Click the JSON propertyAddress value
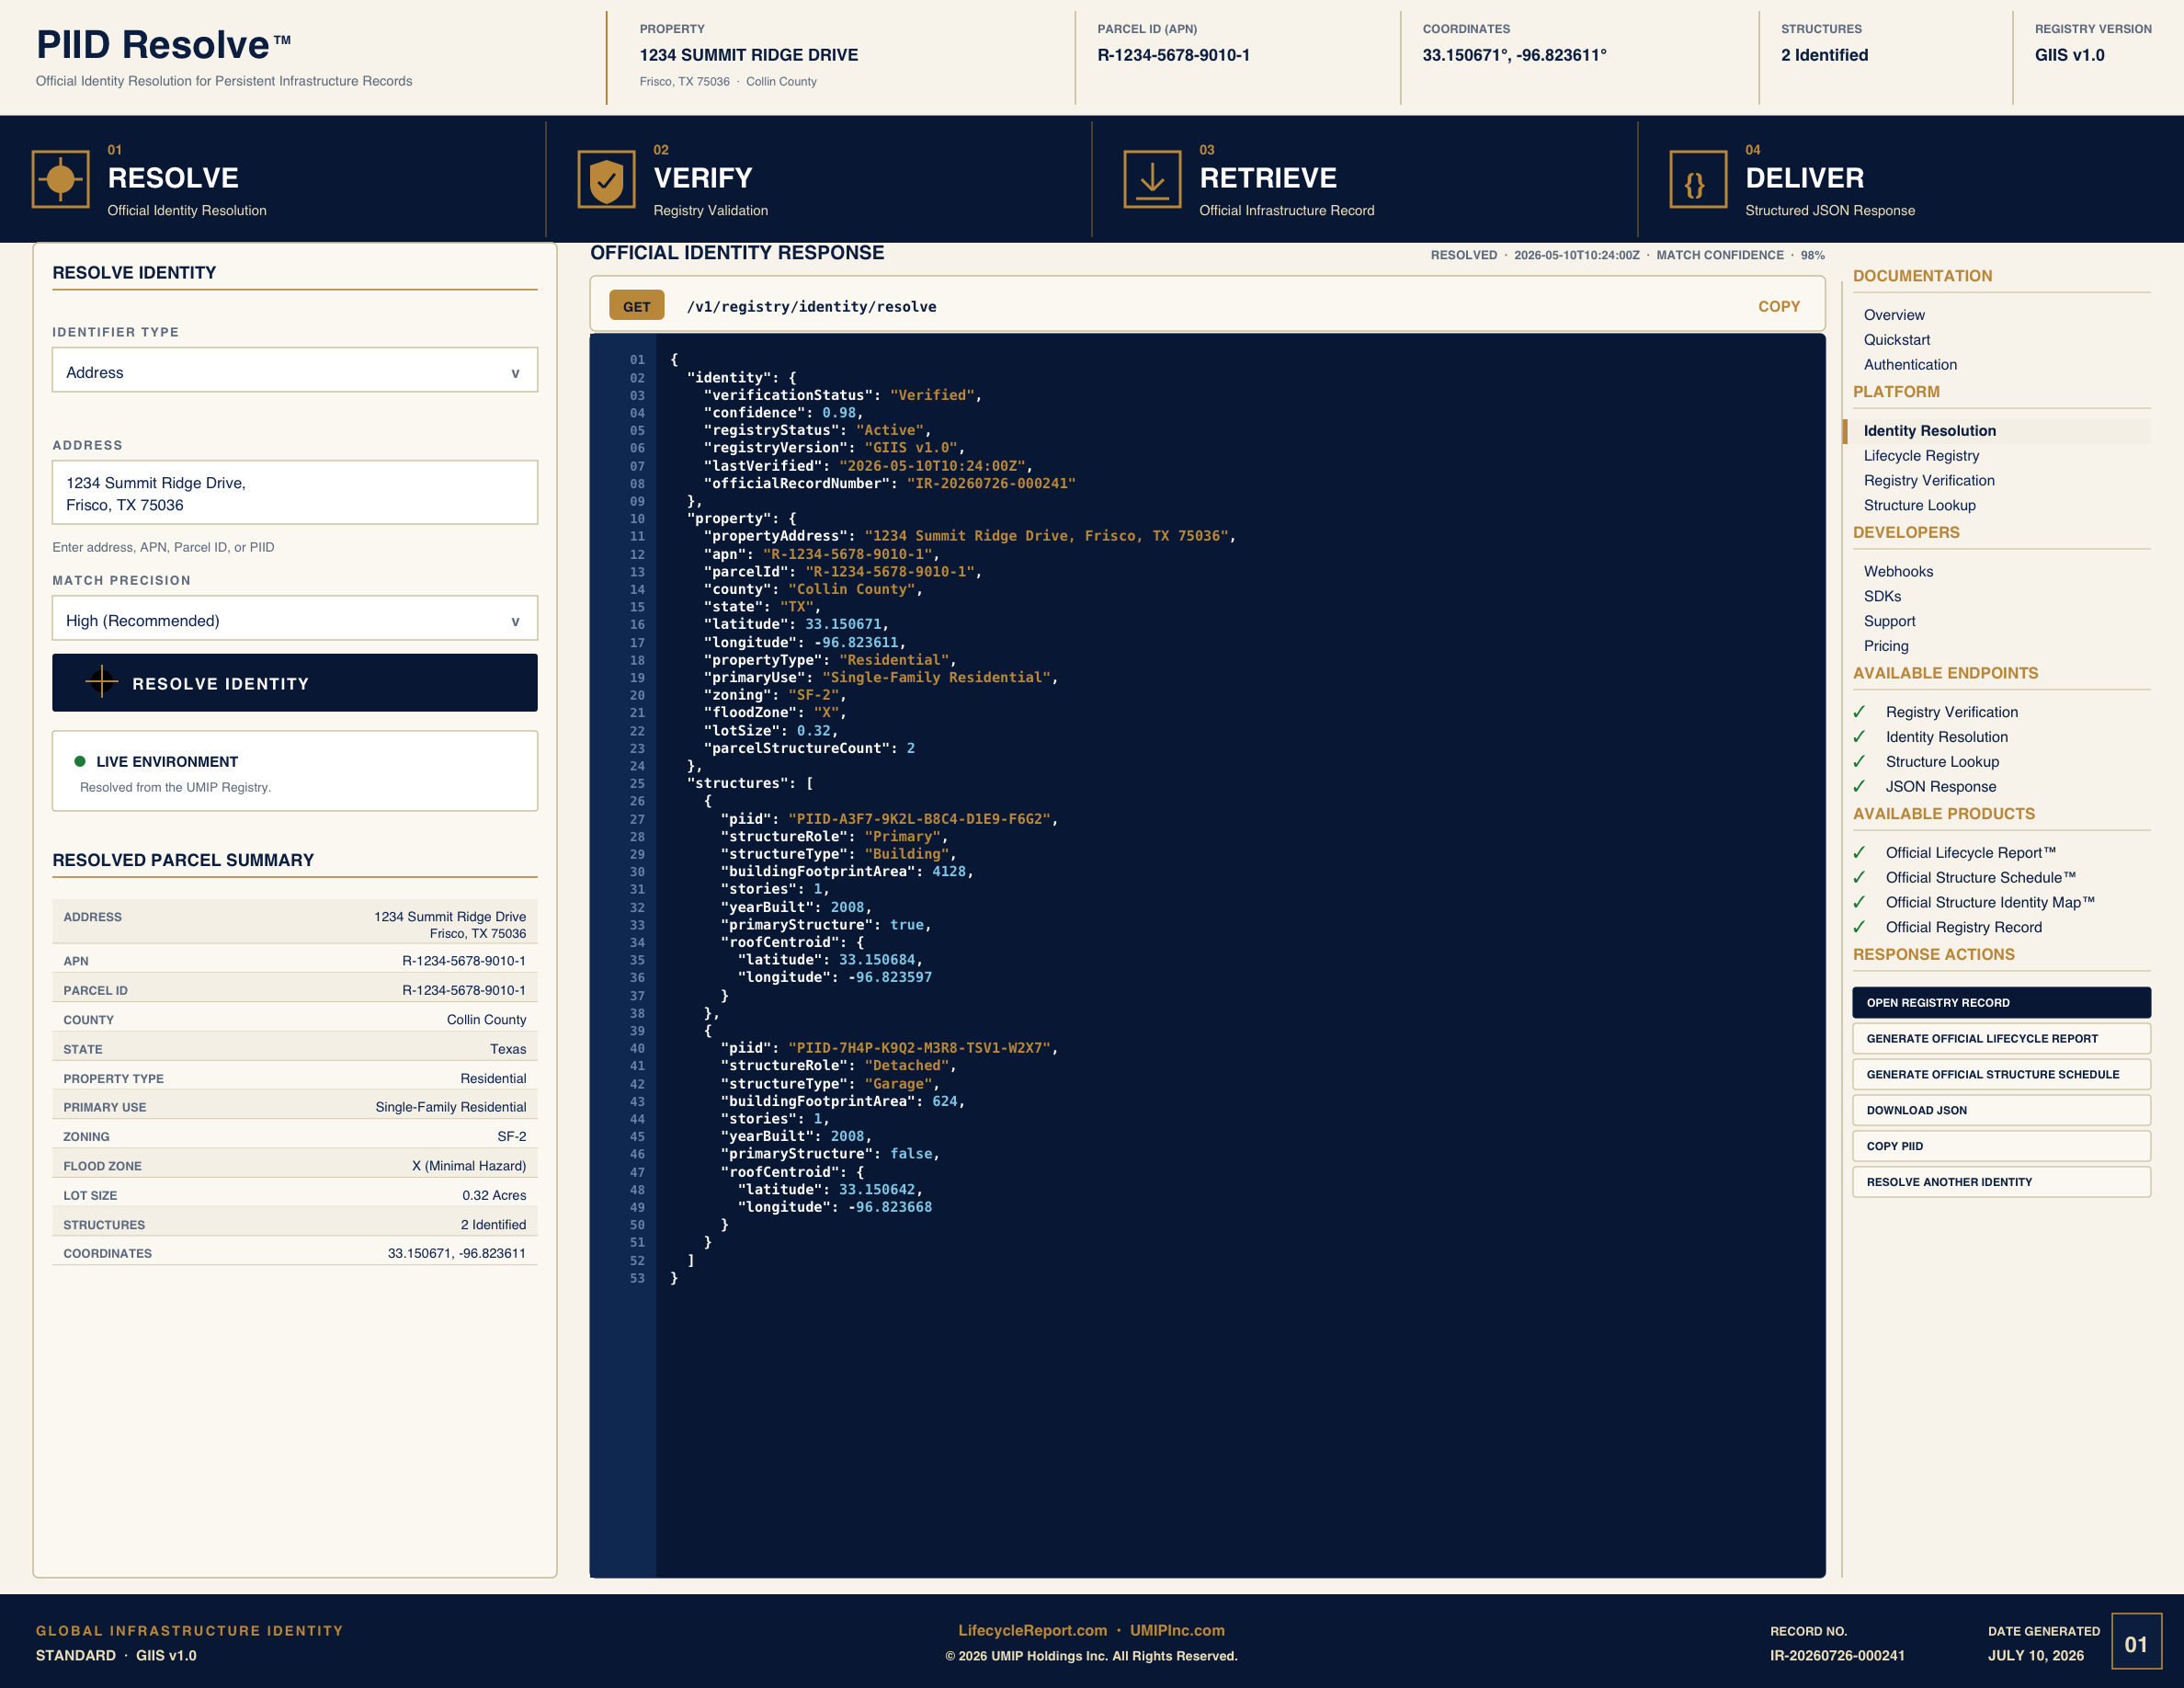2184x1688 pixels. coord(1046,536)
